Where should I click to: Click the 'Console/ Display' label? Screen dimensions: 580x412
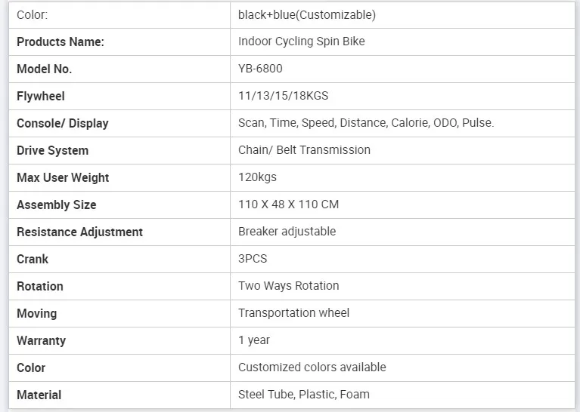pyautogui.click(x=63, y=123)
